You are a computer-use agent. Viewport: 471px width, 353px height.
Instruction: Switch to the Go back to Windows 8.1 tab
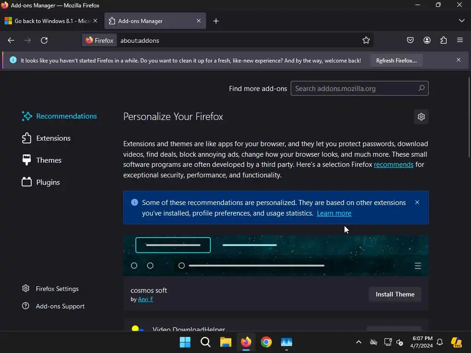point(51,21)
